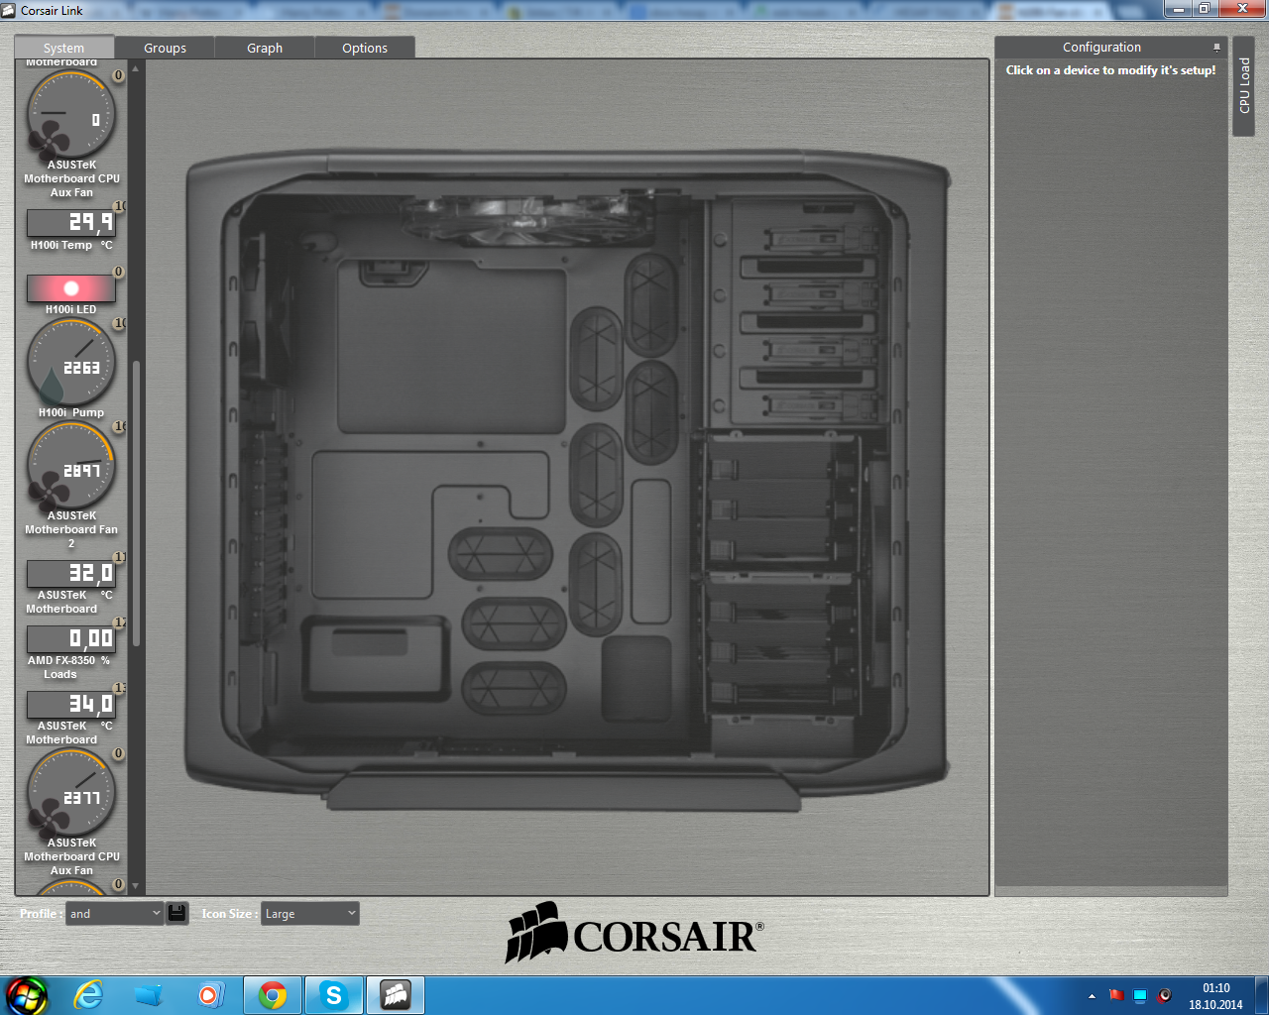Save the current profile with disk icon

point(177,913)
